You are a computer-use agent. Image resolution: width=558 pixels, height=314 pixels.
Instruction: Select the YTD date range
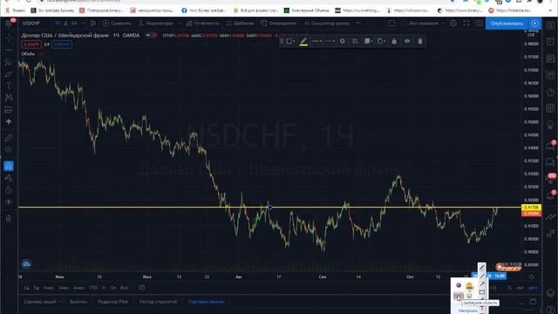93,288
